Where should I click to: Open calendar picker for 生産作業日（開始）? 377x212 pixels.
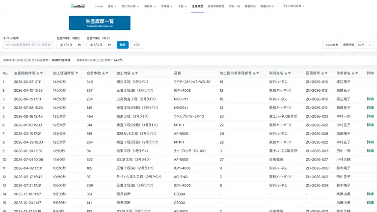coord(80,45)
